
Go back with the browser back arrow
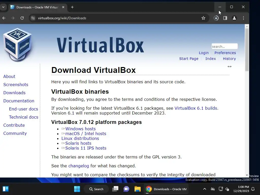click(x=4, y=18)
